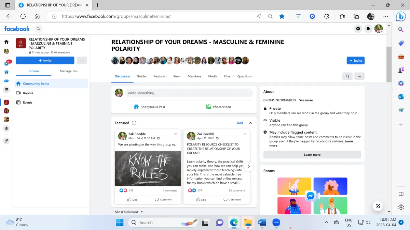Open Groups icon in left rail
The width and height of the screenshot is (410, 230).
(6, 128)
